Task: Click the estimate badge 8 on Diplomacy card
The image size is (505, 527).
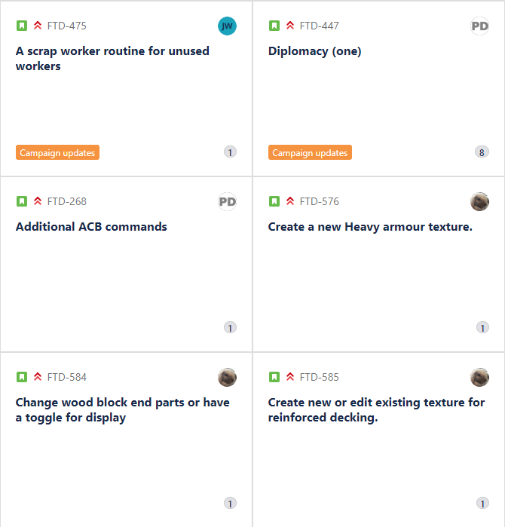Action: click(482, 152)
